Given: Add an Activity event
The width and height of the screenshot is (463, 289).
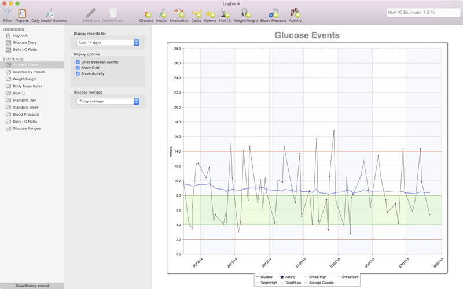Looking at the screenshot, I should click(295, 14).
